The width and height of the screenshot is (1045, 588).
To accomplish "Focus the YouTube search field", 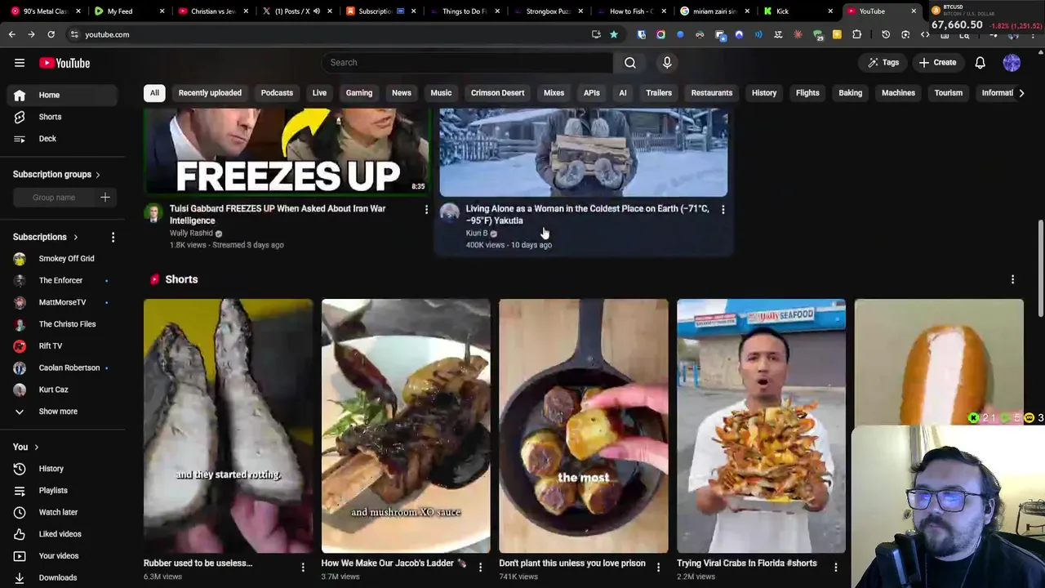I will (468, 62).
